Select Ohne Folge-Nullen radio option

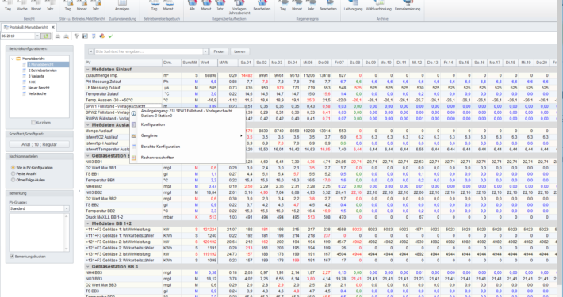click(13, 180)
